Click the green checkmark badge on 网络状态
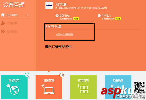 27,75
